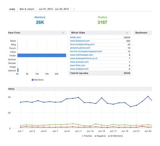Toggle the Positive series in history legend
Screen dimensions: 160x146
pos(87,136)
